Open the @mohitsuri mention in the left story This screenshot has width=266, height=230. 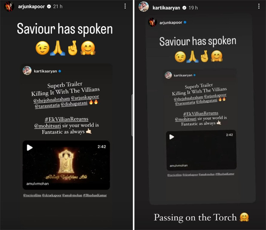pos(48,126)
